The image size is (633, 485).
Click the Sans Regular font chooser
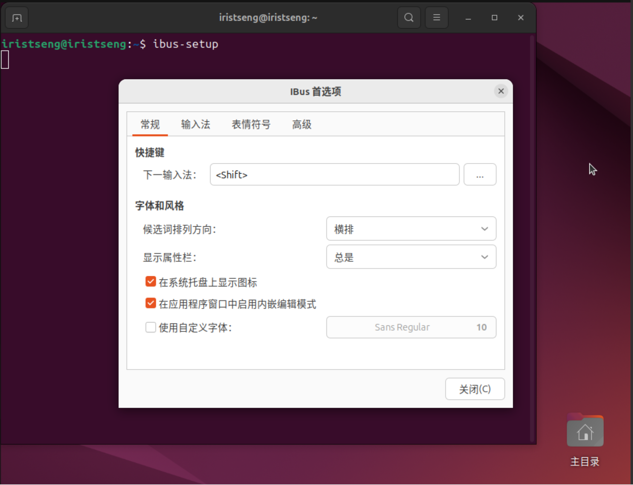[x=411, y=327]
